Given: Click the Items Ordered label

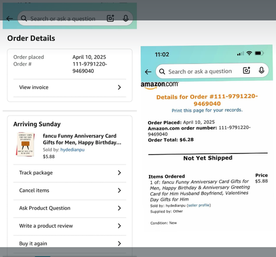Looking at the screenshot, I should (x=167, y=177).
